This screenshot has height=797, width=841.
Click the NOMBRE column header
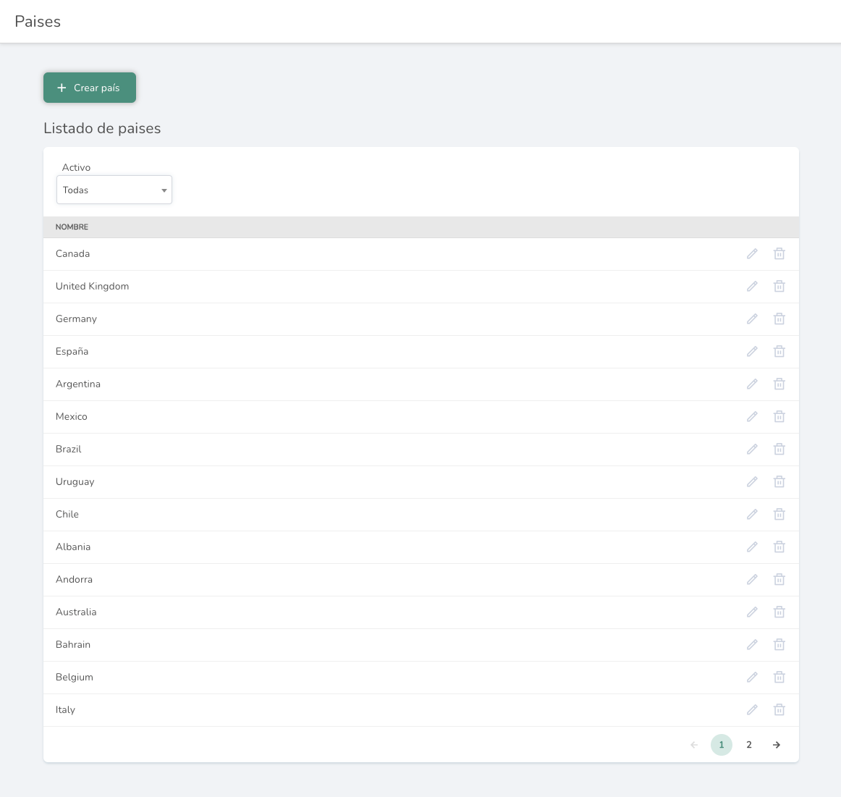[x=72, y=227]
